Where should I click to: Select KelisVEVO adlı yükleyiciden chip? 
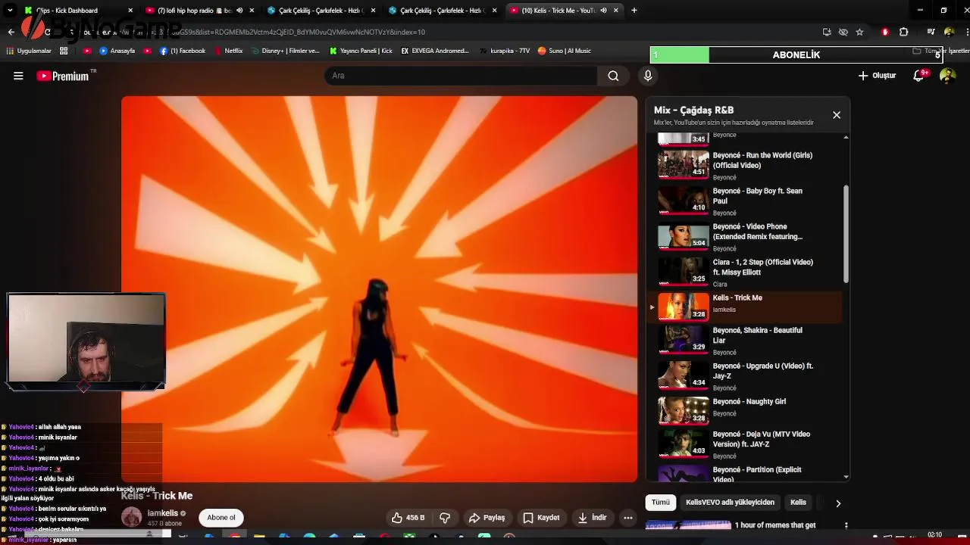coord(730,503)
